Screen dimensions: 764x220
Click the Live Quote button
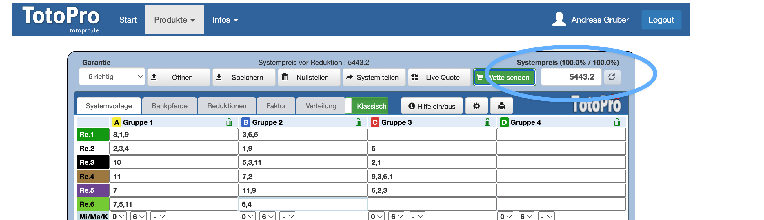coord(439,77)
